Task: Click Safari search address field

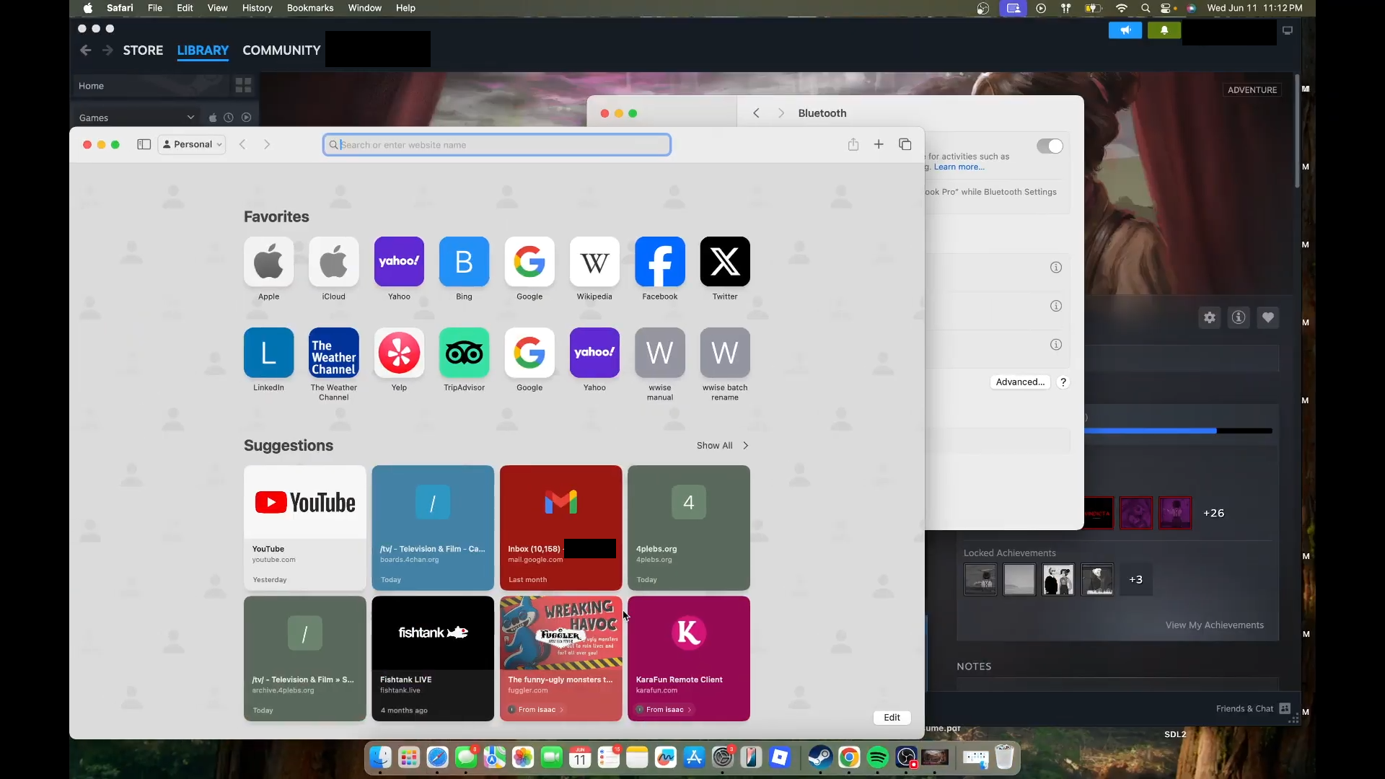Action: 497,145
